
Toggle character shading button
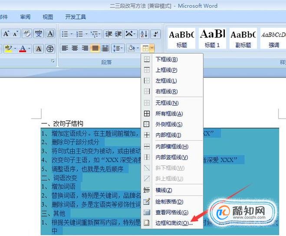pyautogui.click(x=39, y=49)
